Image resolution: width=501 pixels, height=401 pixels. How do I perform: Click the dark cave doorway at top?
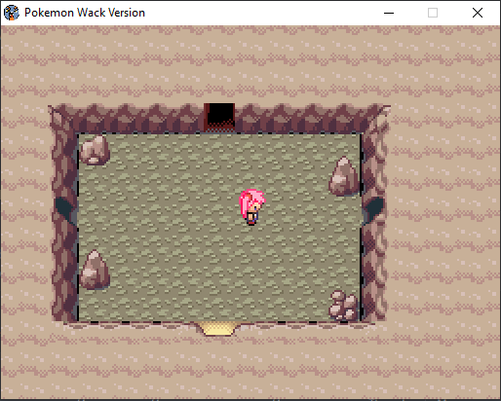tap(219, 117)
